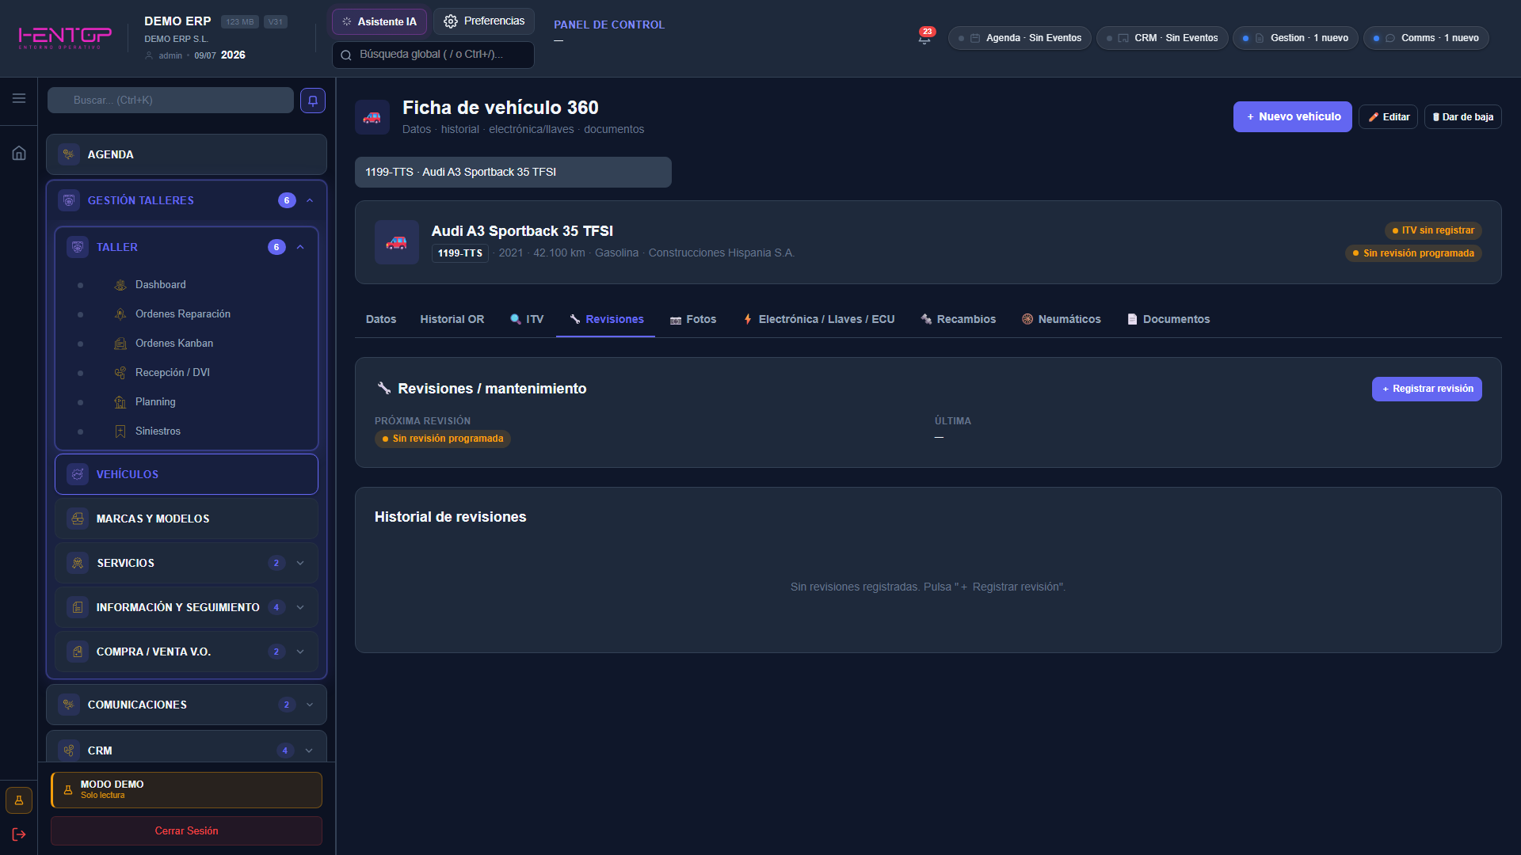Collapse the Gestión Talleres section chevron
The image size is (1521, 855).
pos(310,200)
